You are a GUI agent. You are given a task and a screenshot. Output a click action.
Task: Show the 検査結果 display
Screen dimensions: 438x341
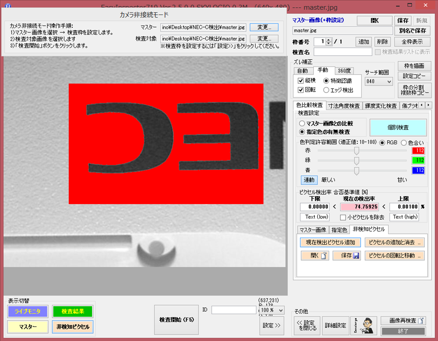pos(73,311)
